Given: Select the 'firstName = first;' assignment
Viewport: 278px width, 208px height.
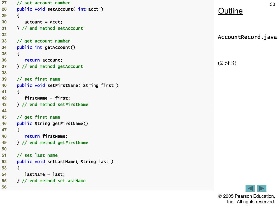Looking at the screenshot, I should coord(47,98).
